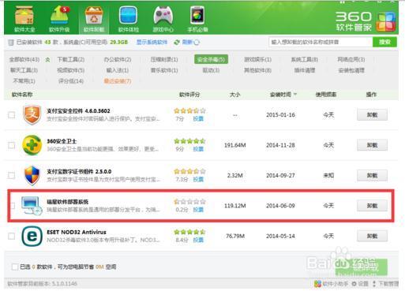The height and width of the screenshot is (291, 405).
Task: Focus the uninstall software search box
Action: pyautogui.click(x=321, y=42)
